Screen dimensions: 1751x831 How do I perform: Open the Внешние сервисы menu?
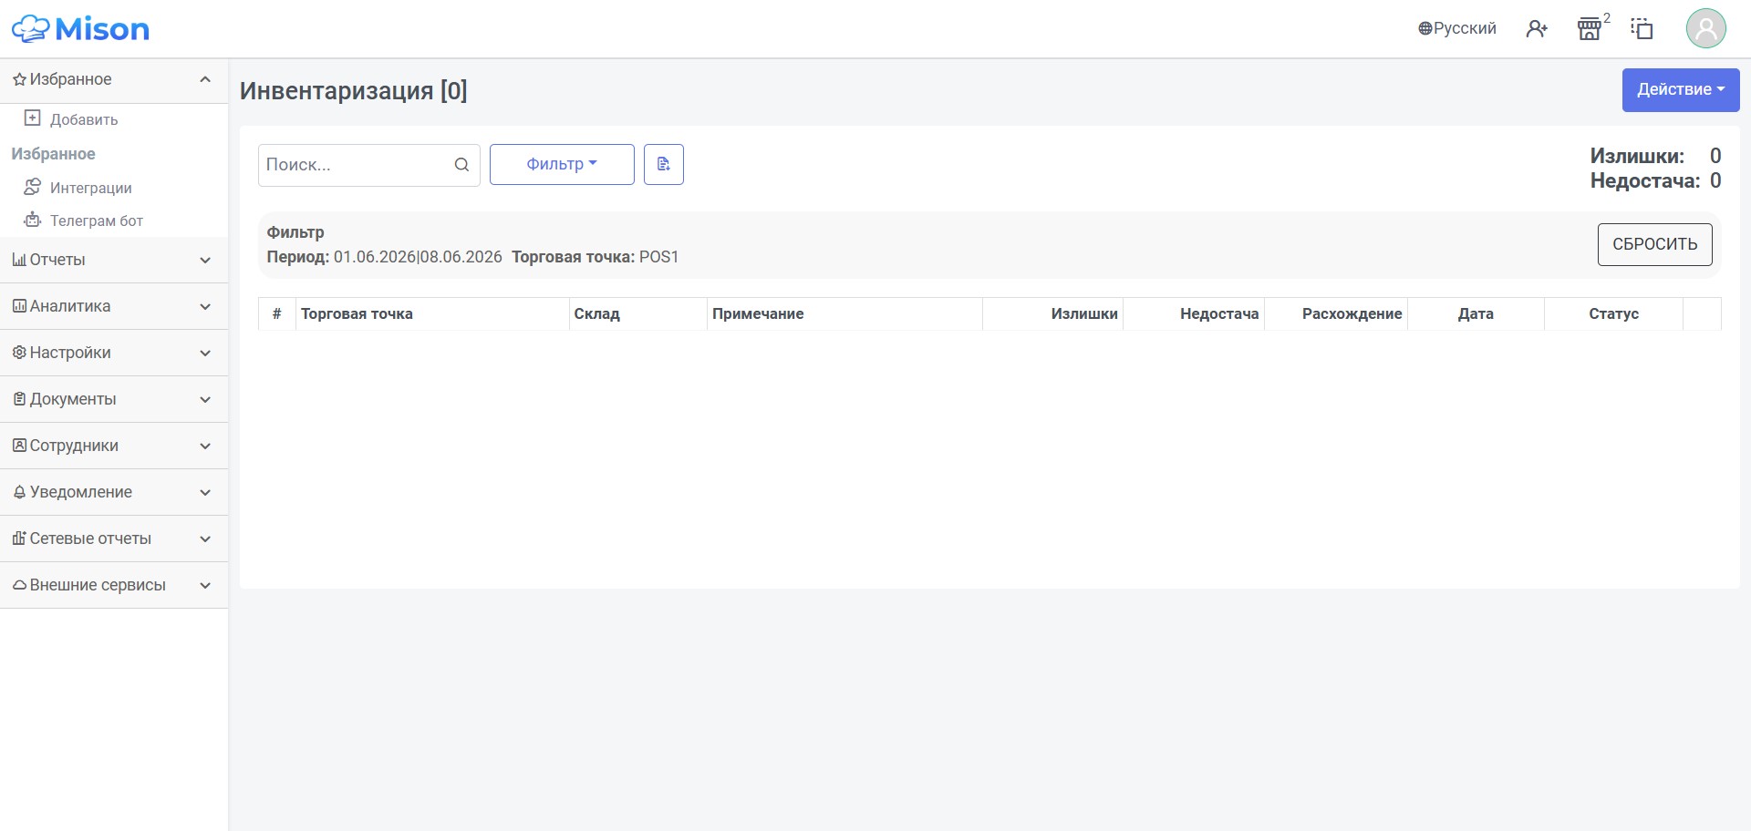pyautogui.click(x=114, y=585)
